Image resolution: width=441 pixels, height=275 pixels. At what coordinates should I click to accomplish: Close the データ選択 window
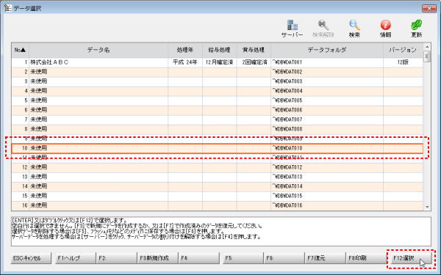click(429, 8)
